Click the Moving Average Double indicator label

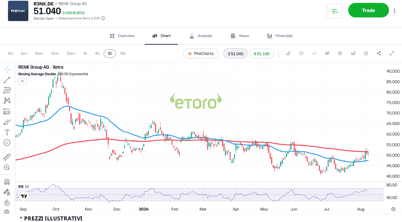(37, 74)
